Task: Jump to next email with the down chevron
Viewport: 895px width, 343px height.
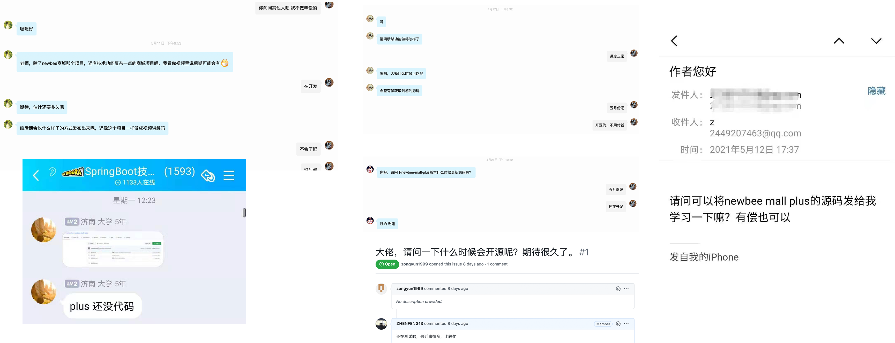Action: pyautogui.click(x=876, y=41)
